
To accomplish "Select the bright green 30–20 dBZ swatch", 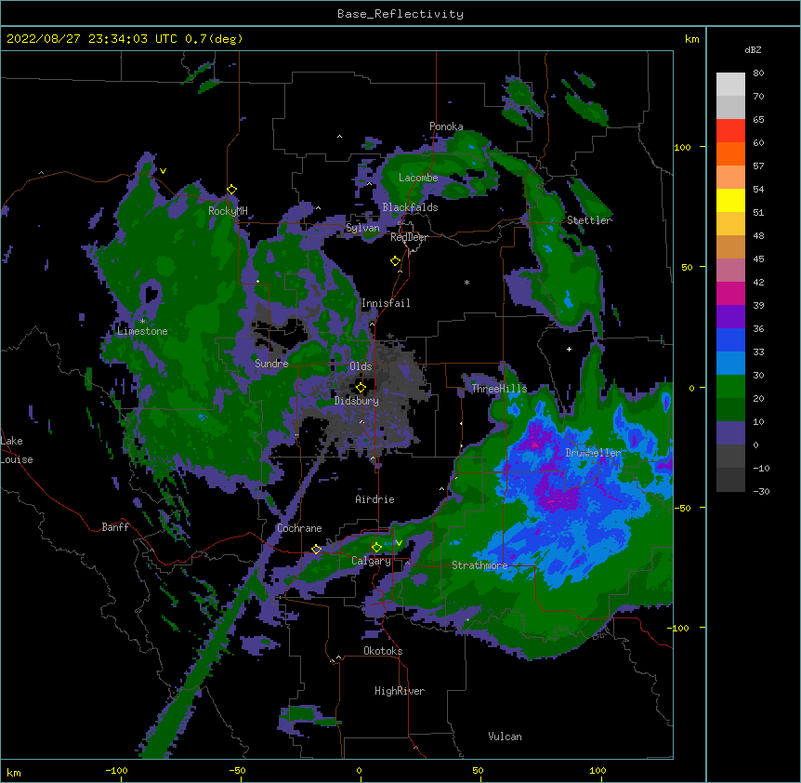I will pyautogui.click(x=730, y=387).
